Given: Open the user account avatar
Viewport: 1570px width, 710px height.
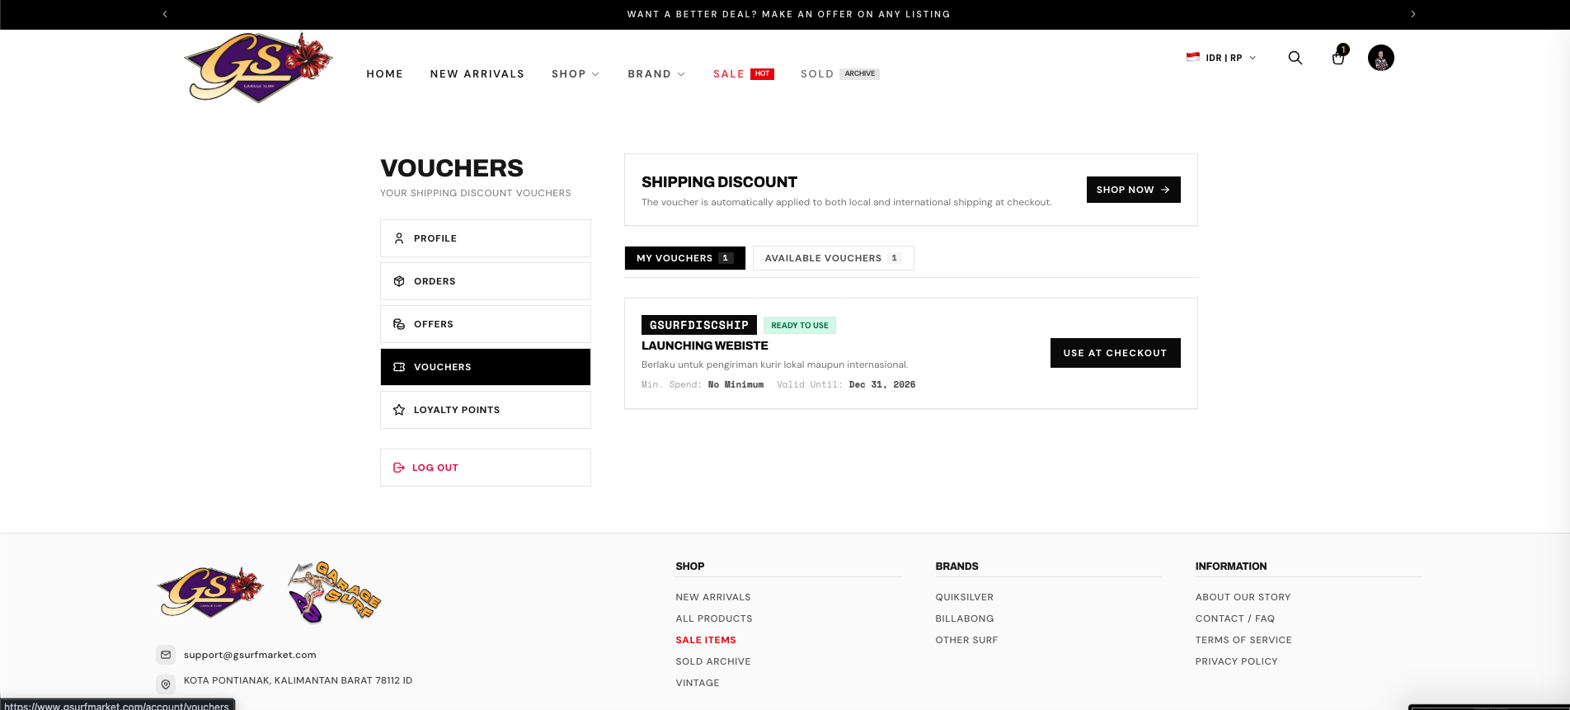Looking at the screenshot, I should tap(1381, 58).
